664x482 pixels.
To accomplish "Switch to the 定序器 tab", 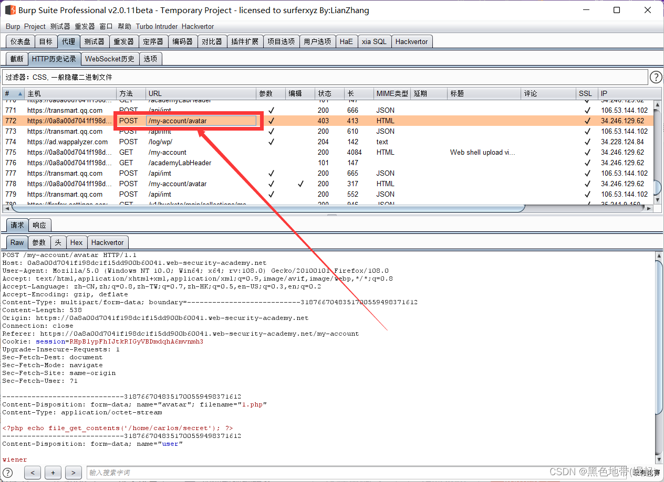I will pyautogui.click(x=153, y=41).
